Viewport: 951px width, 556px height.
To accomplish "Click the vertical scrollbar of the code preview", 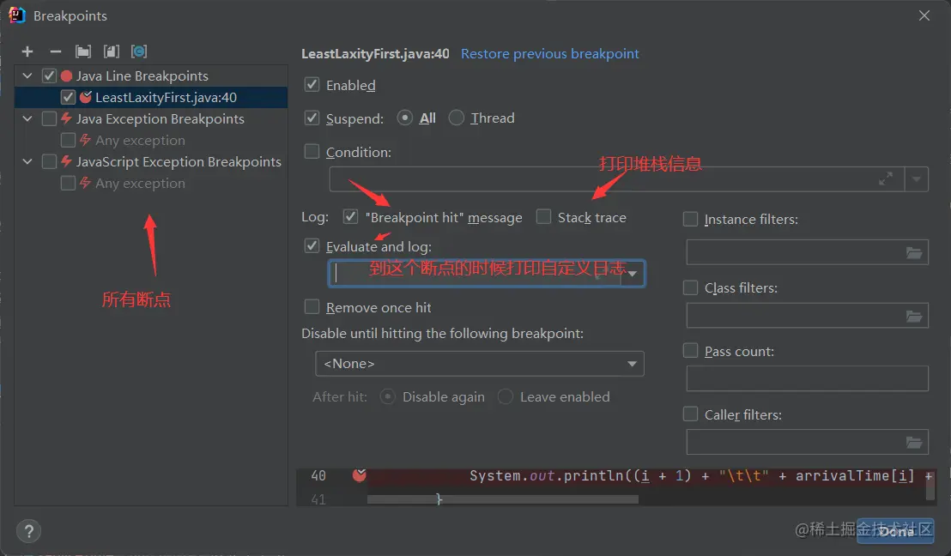I will (930, 485).
